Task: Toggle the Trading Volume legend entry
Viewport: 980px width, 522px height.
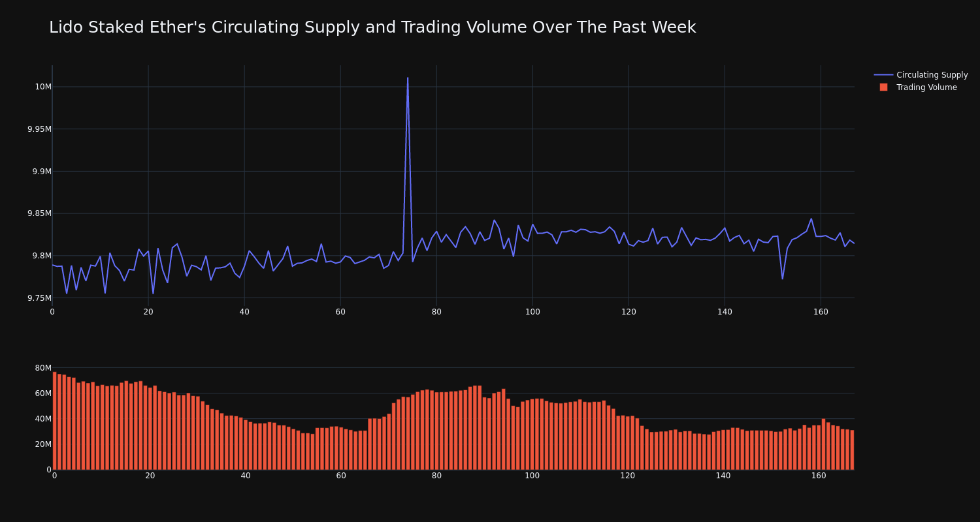Action: 918,87
